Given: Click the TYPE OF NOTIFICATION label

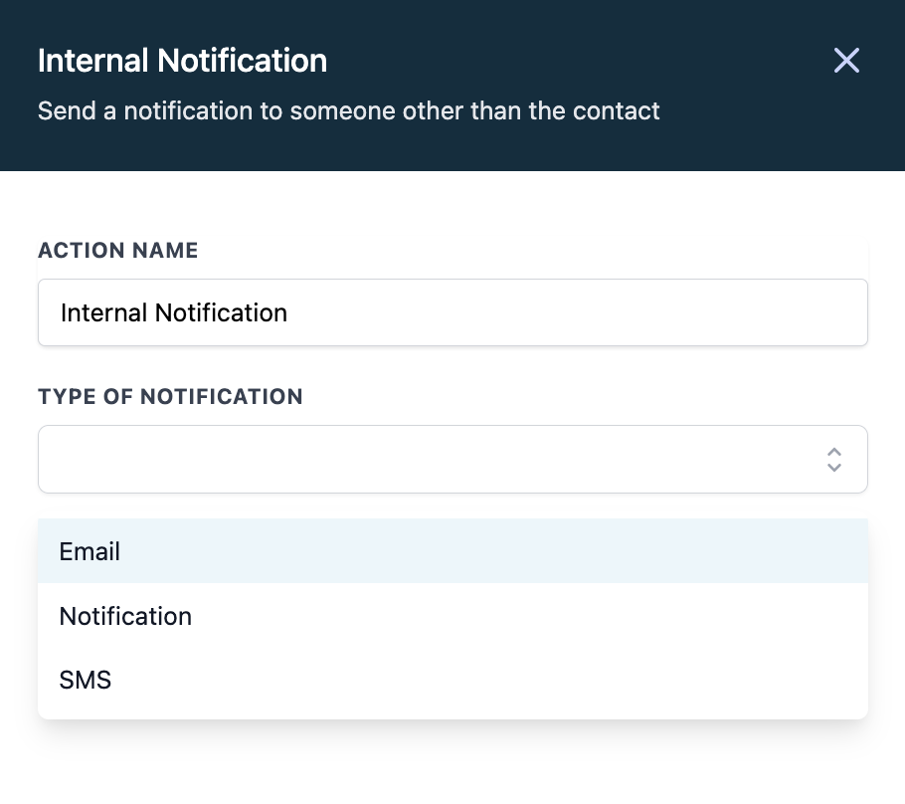Looking at the screenshot, I should click(170, 397).
